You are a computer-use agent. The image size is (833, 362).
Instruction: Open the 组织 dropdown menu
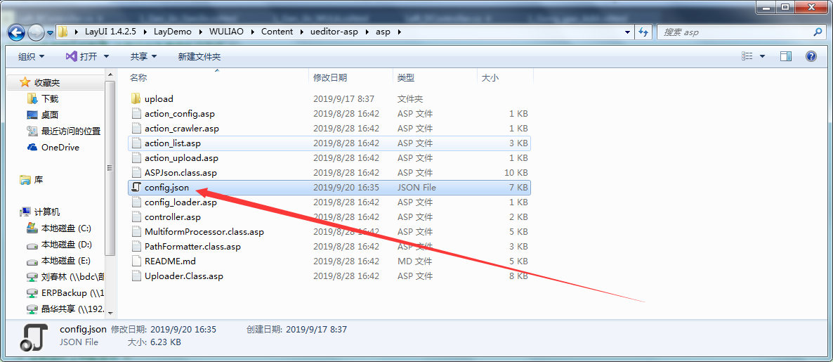[x=31, y=56]
